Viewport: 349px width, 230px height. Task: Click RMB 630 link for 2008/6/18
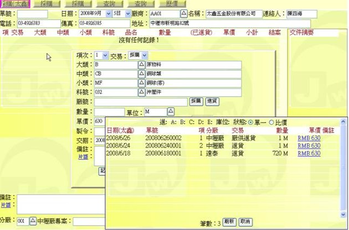pos(309,153)
